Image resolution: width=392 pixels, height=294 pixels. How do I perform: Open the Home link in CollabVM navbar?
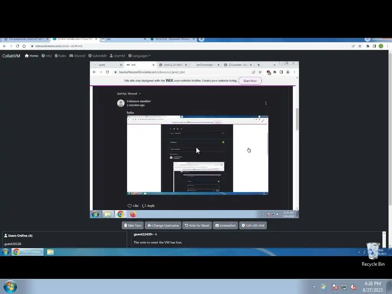(x=31, y=56)
